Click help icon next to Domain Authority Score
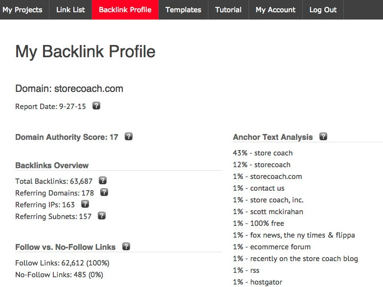The width and height of the screenshot is (383, 287). [129, 136]
